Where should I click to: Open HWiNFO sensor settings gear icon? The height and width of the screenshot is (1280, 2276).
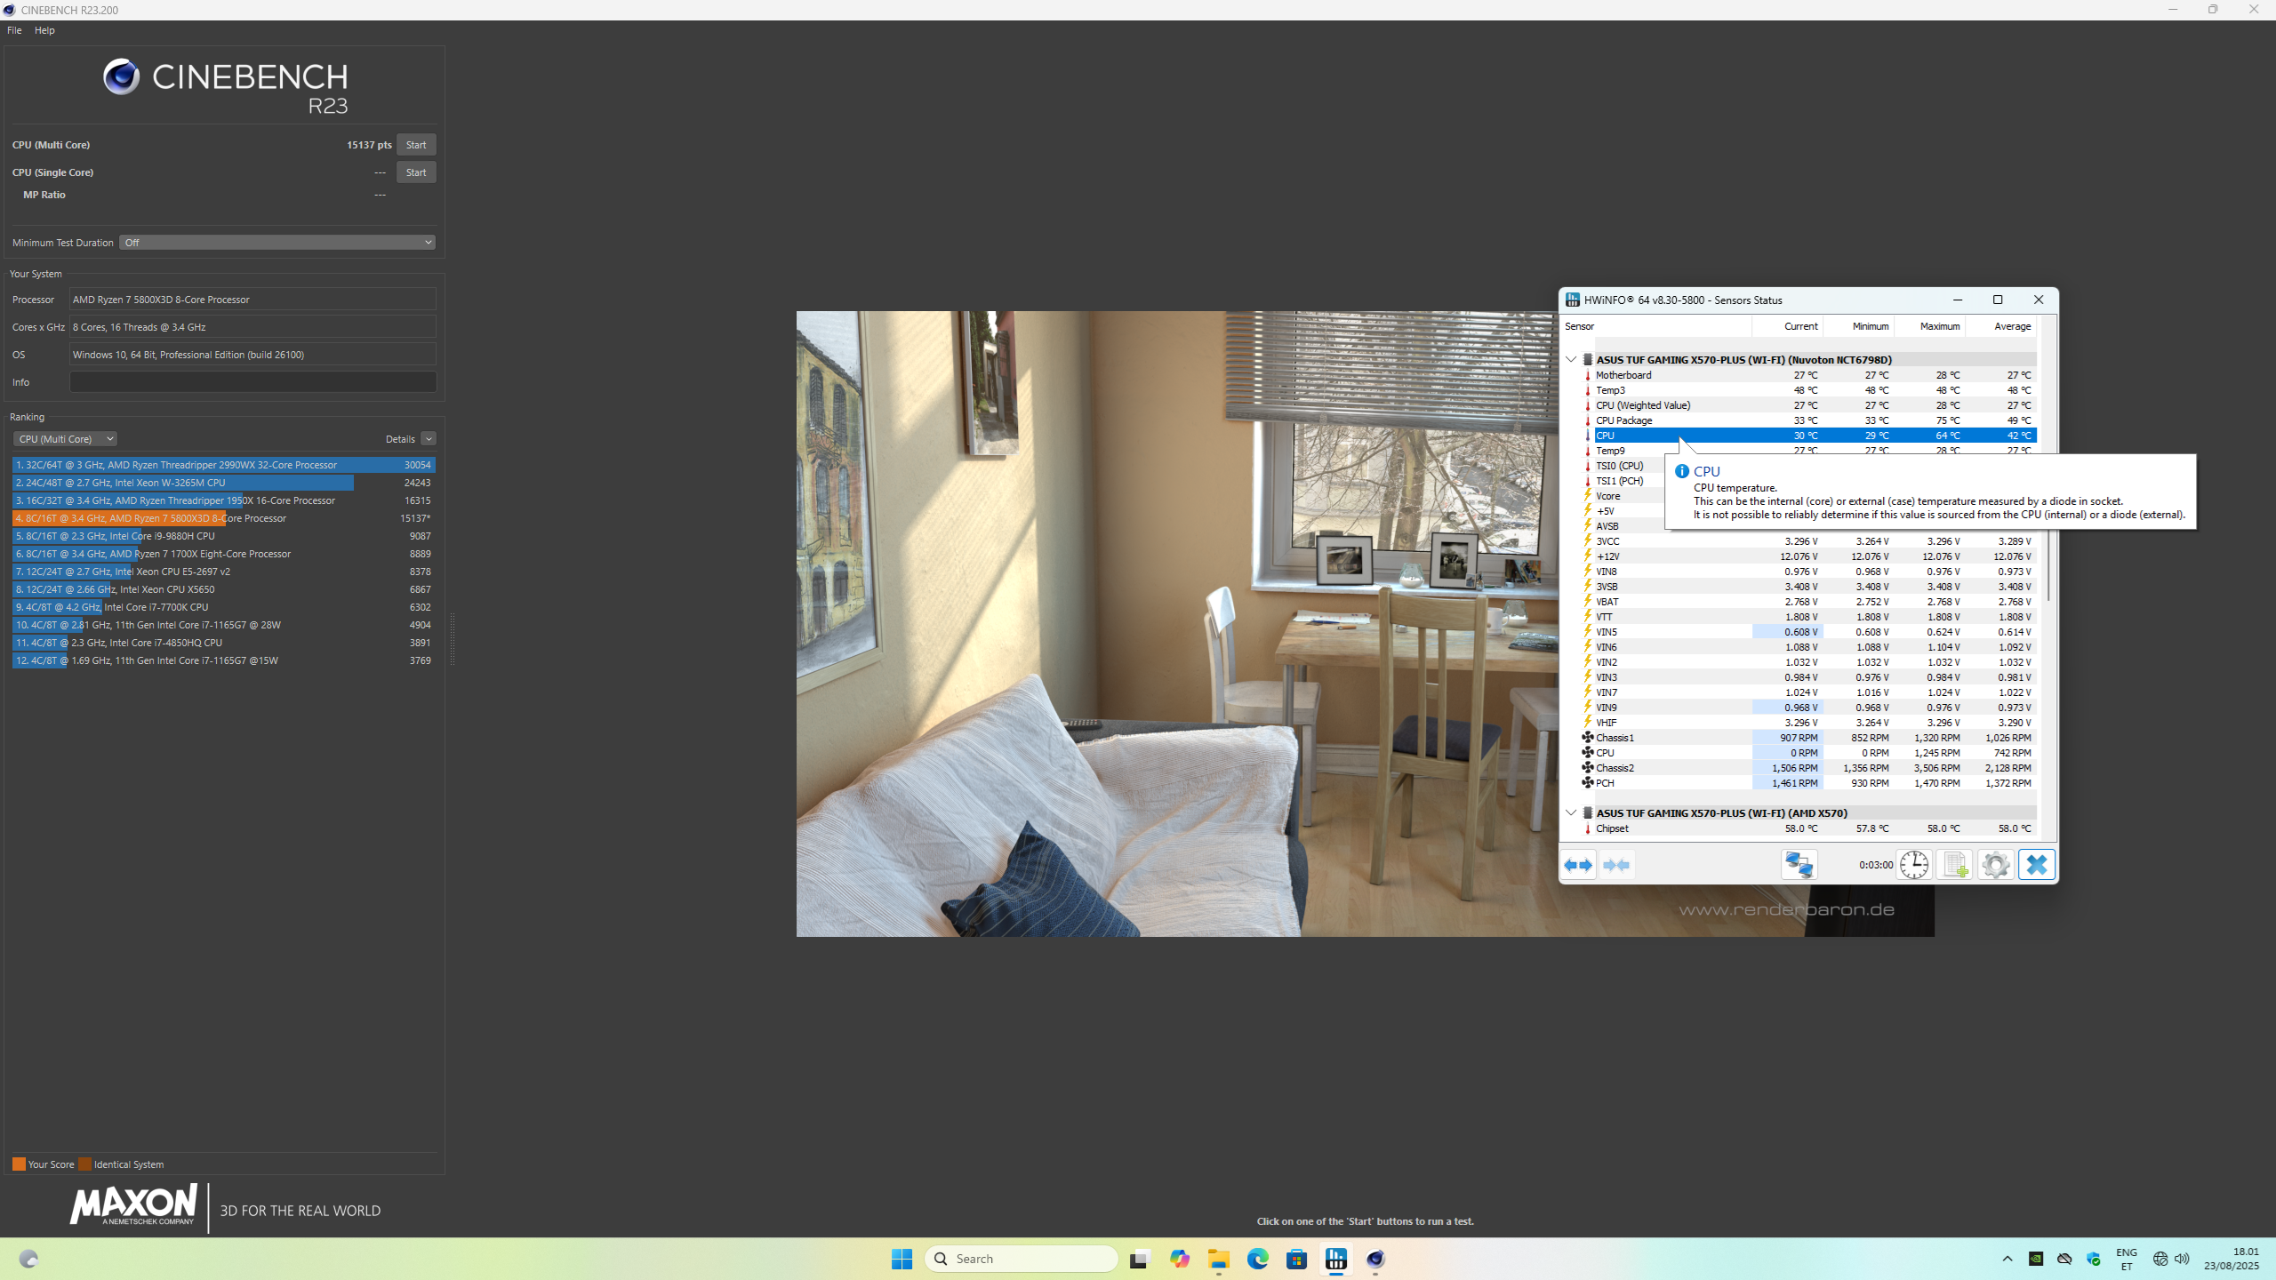click(1995, 865)
